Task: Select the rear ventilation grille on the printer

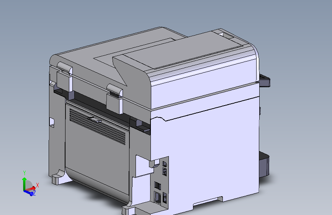Action: tap(97, 127)
